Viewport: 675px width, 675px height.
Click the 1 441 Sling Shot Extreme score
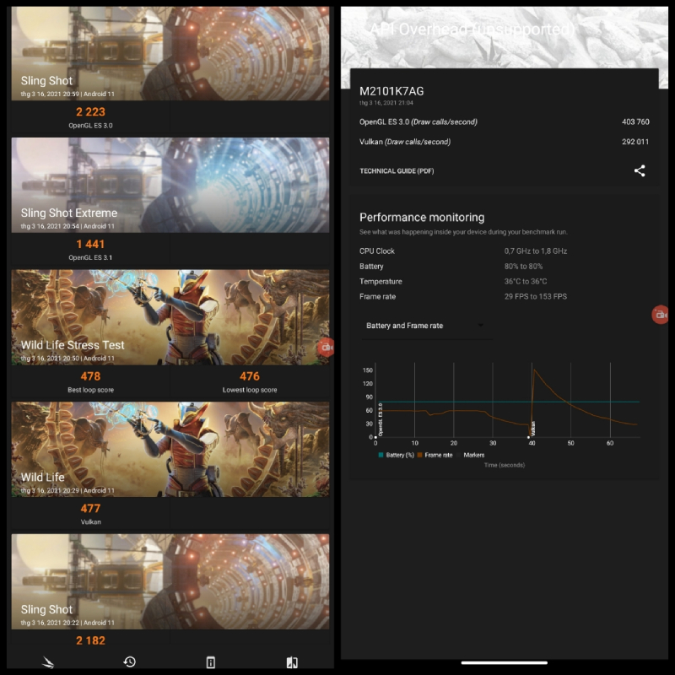coord(90,244)
